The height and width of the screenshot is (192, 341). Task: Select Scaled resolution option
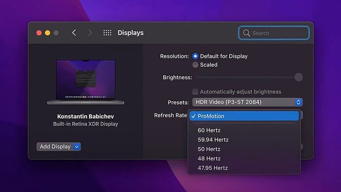click(x=195, y=65)
